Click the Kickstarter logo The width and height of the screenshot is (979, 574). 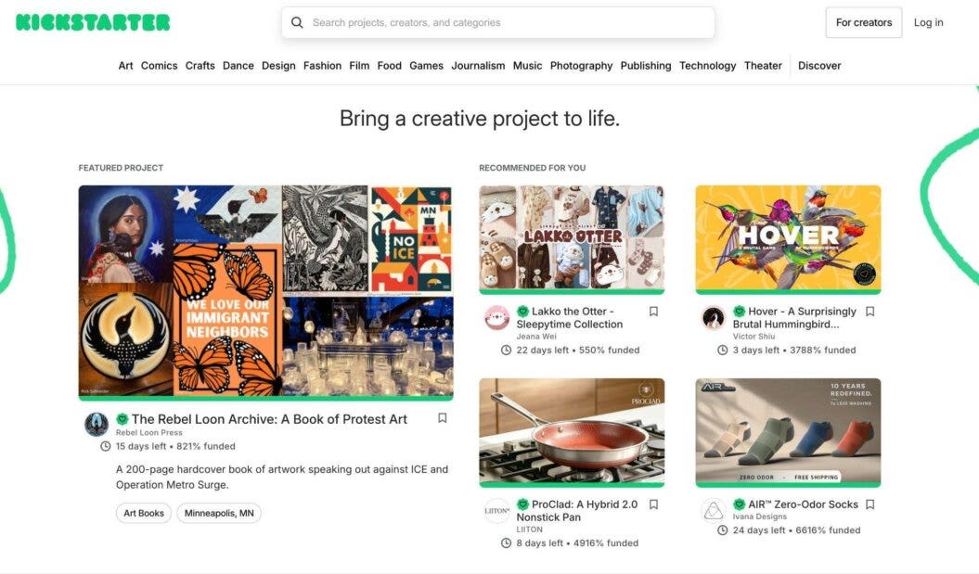[x=93, y=22]
